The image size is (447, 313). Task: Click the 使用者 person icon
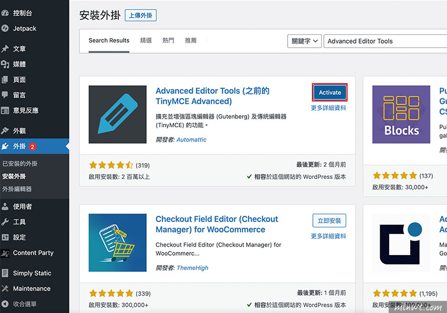tap(5, 206)
